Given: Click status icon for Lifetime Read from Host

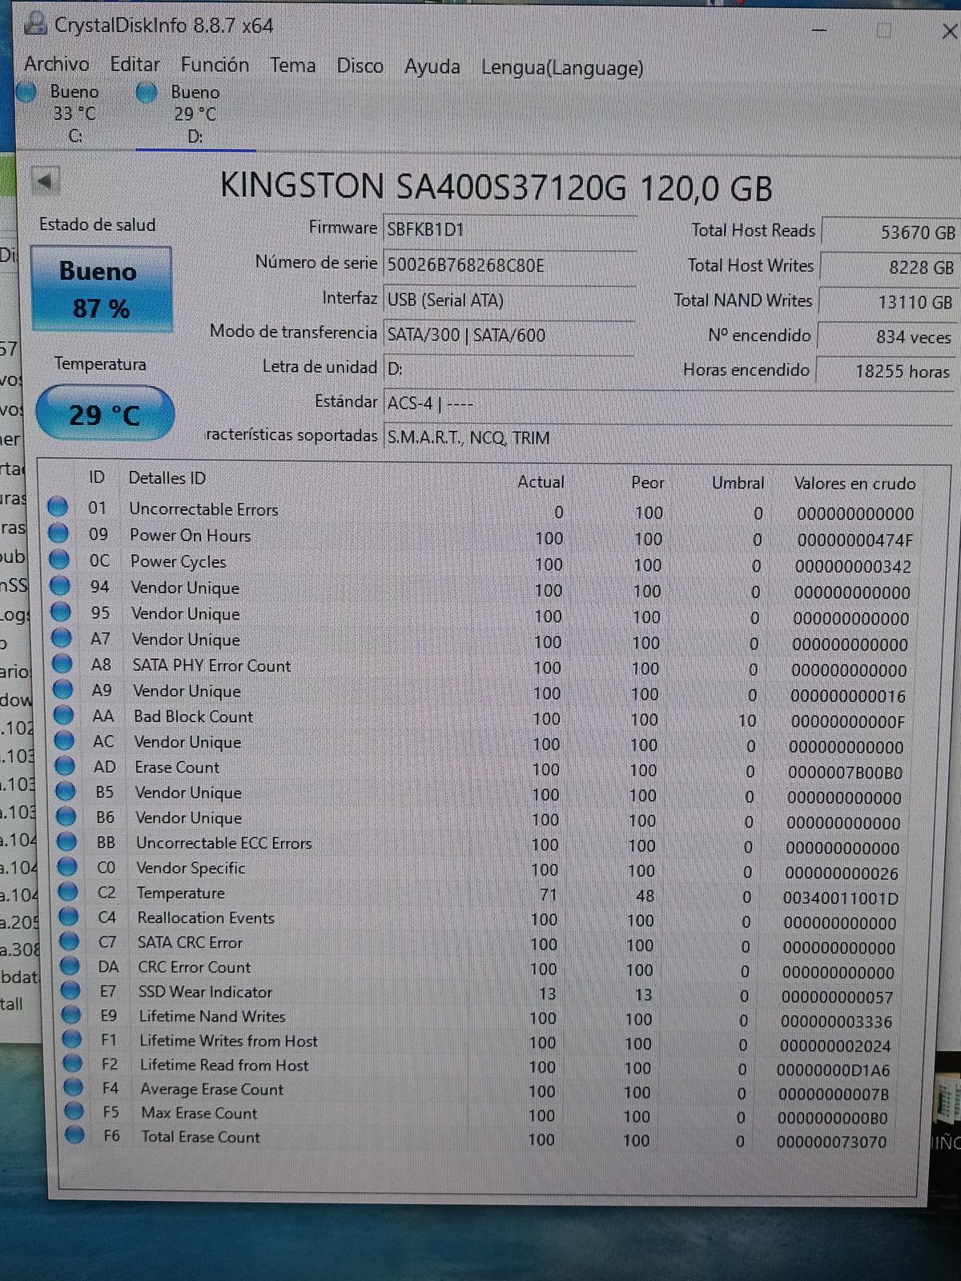Looking at the screenshot, I should coord(73,1063).
